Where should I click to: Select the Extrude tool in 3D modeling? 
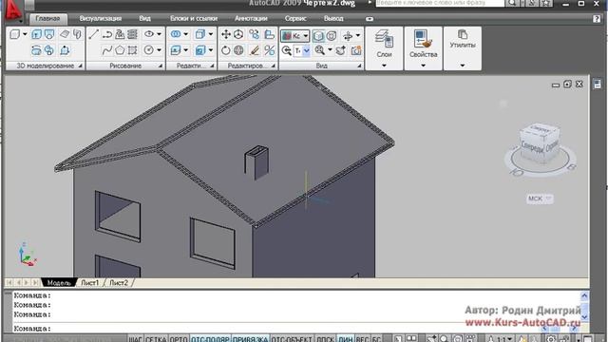tap(36, 34)
